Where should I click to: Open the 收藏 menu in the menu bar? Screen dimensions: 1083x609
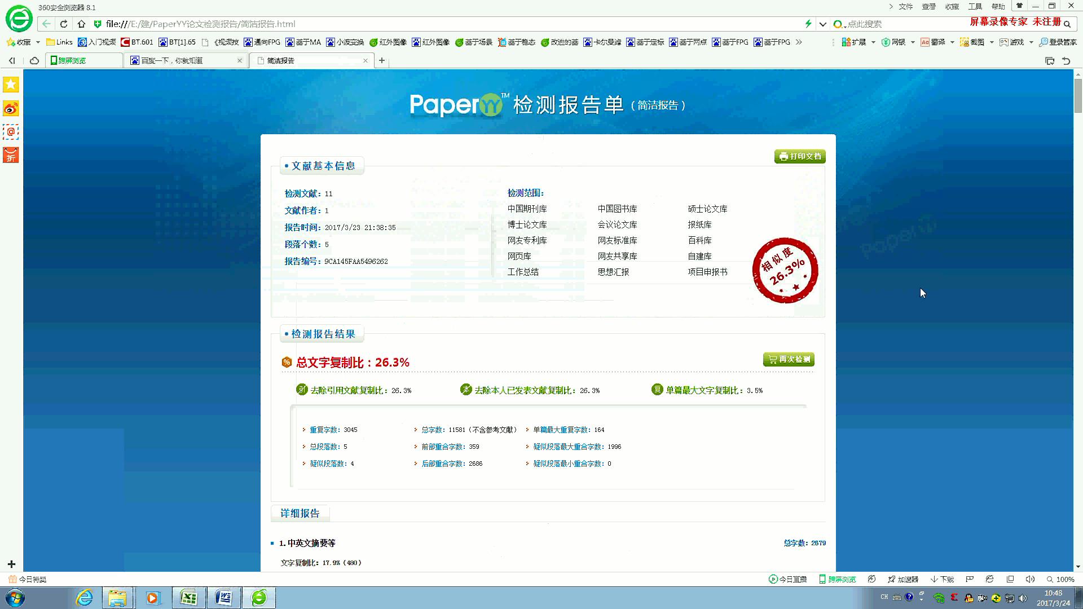point(952,6)
